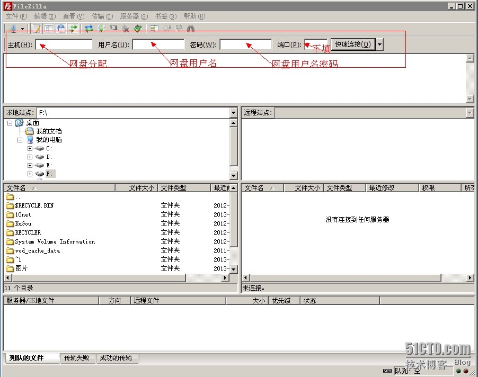Select the 10net folder
The image size is (478, 377).
(x=23, y=214)
